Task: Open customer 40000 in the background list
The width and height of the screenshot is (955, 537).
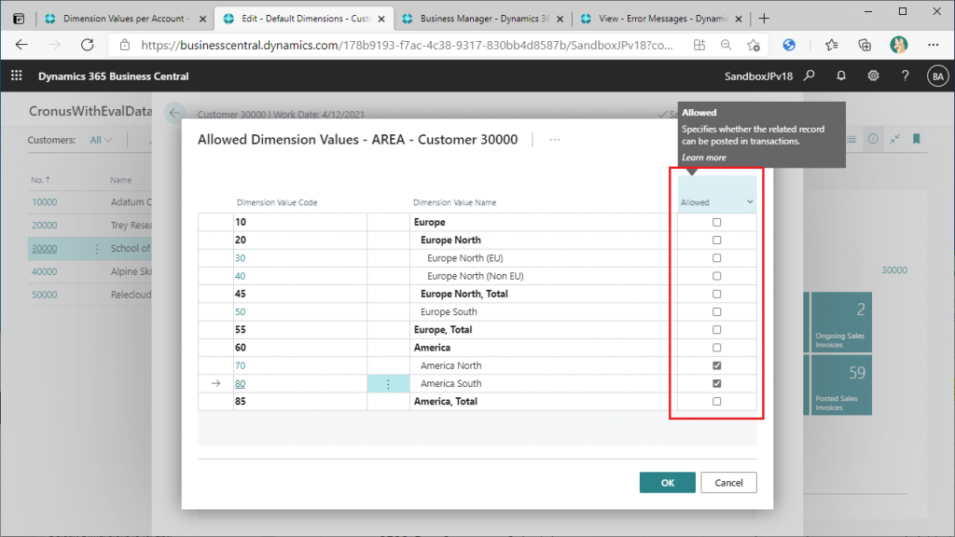Action: (45, 271)
